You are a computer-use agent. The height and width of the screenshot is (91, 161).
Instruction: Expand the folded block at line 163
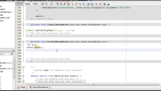pos(23,81)
